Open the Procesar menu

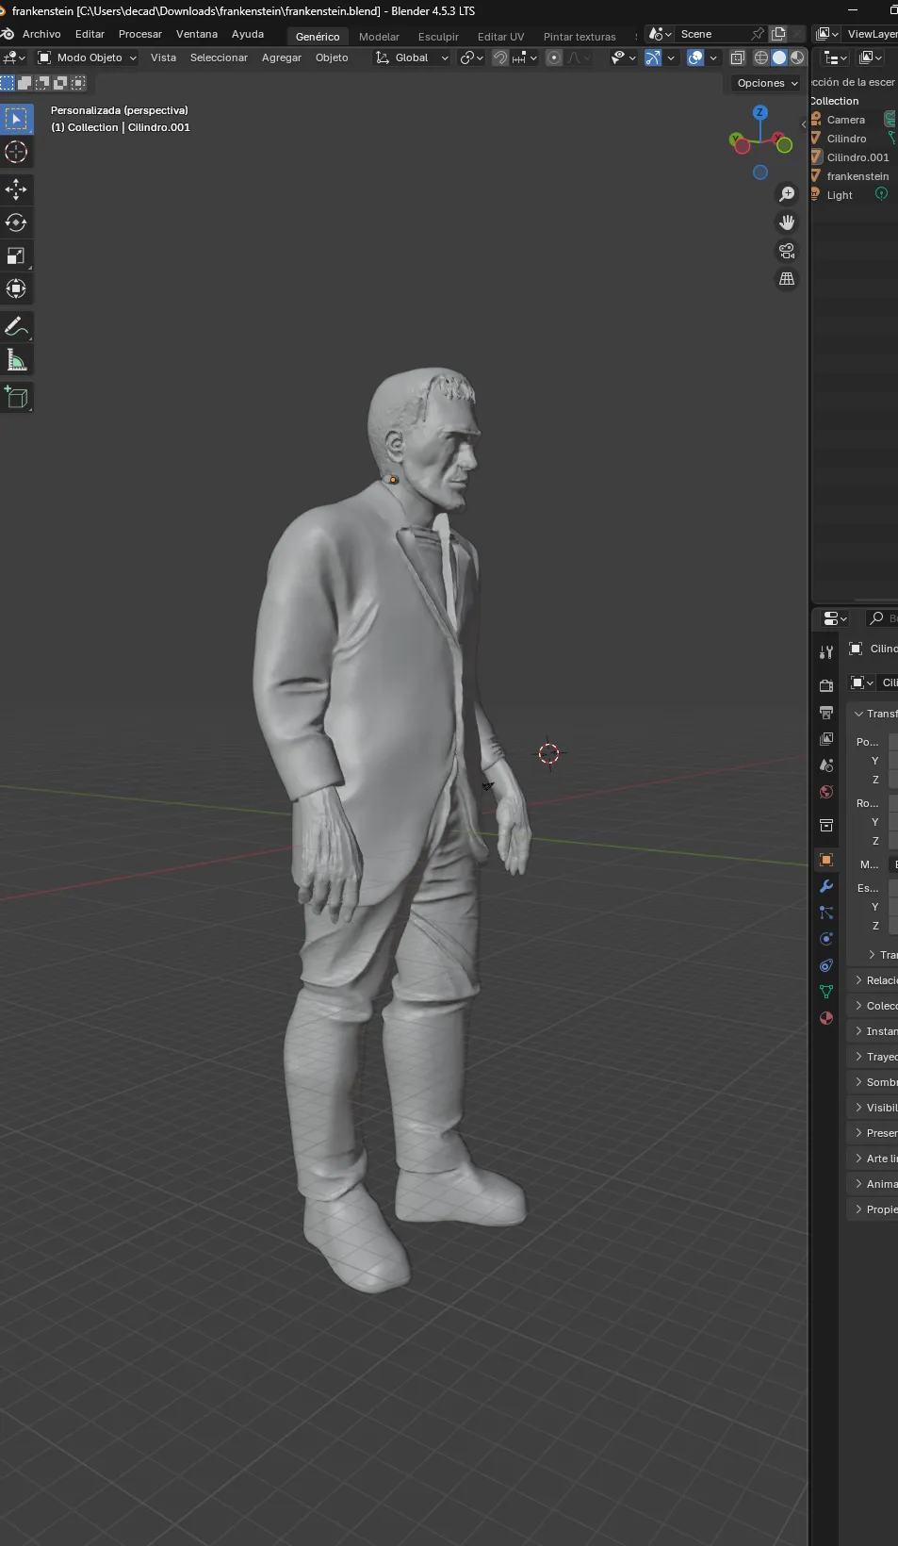coord(140,34)
